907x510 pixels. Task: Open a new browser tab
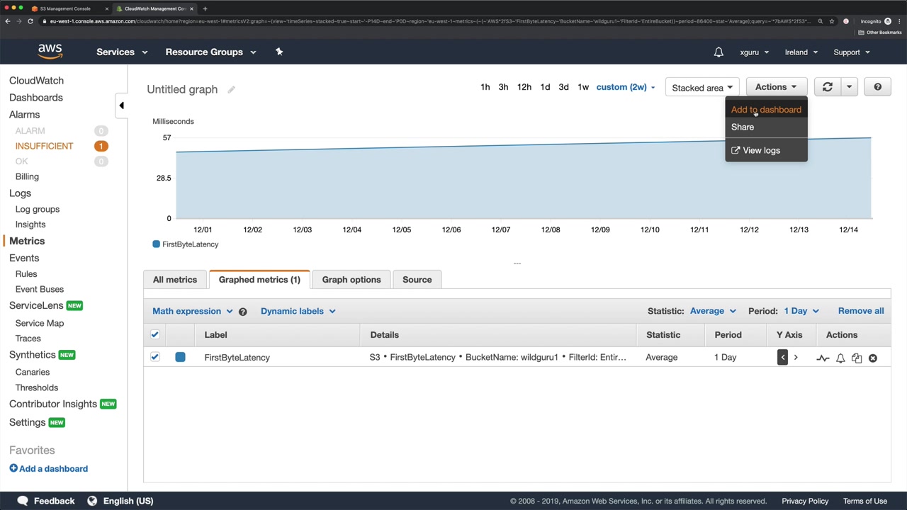pos(205,8)
